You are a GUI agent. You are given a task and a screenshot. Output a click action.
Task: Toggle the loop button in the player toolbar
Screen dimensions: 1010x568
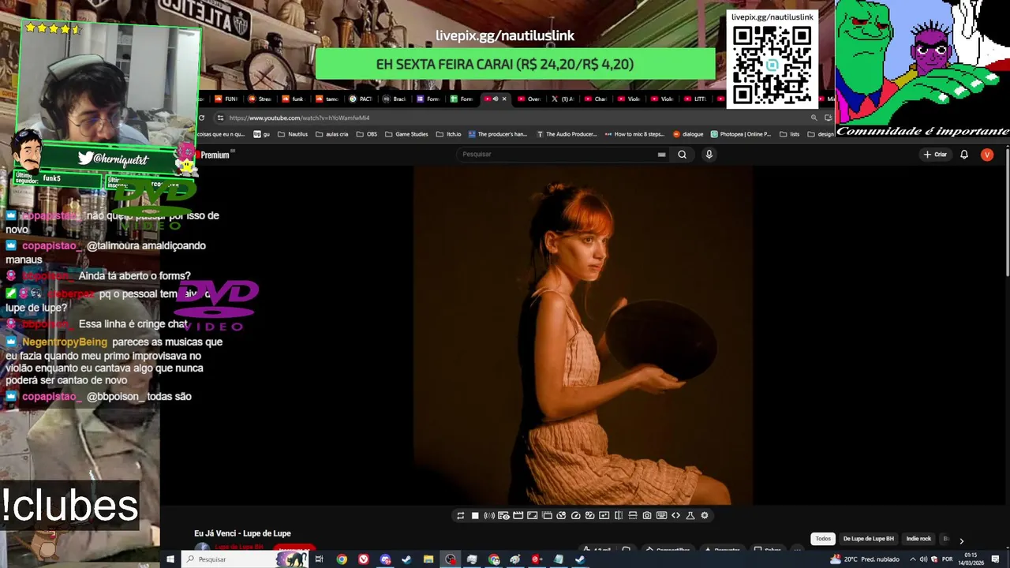(x=460, y=515)
